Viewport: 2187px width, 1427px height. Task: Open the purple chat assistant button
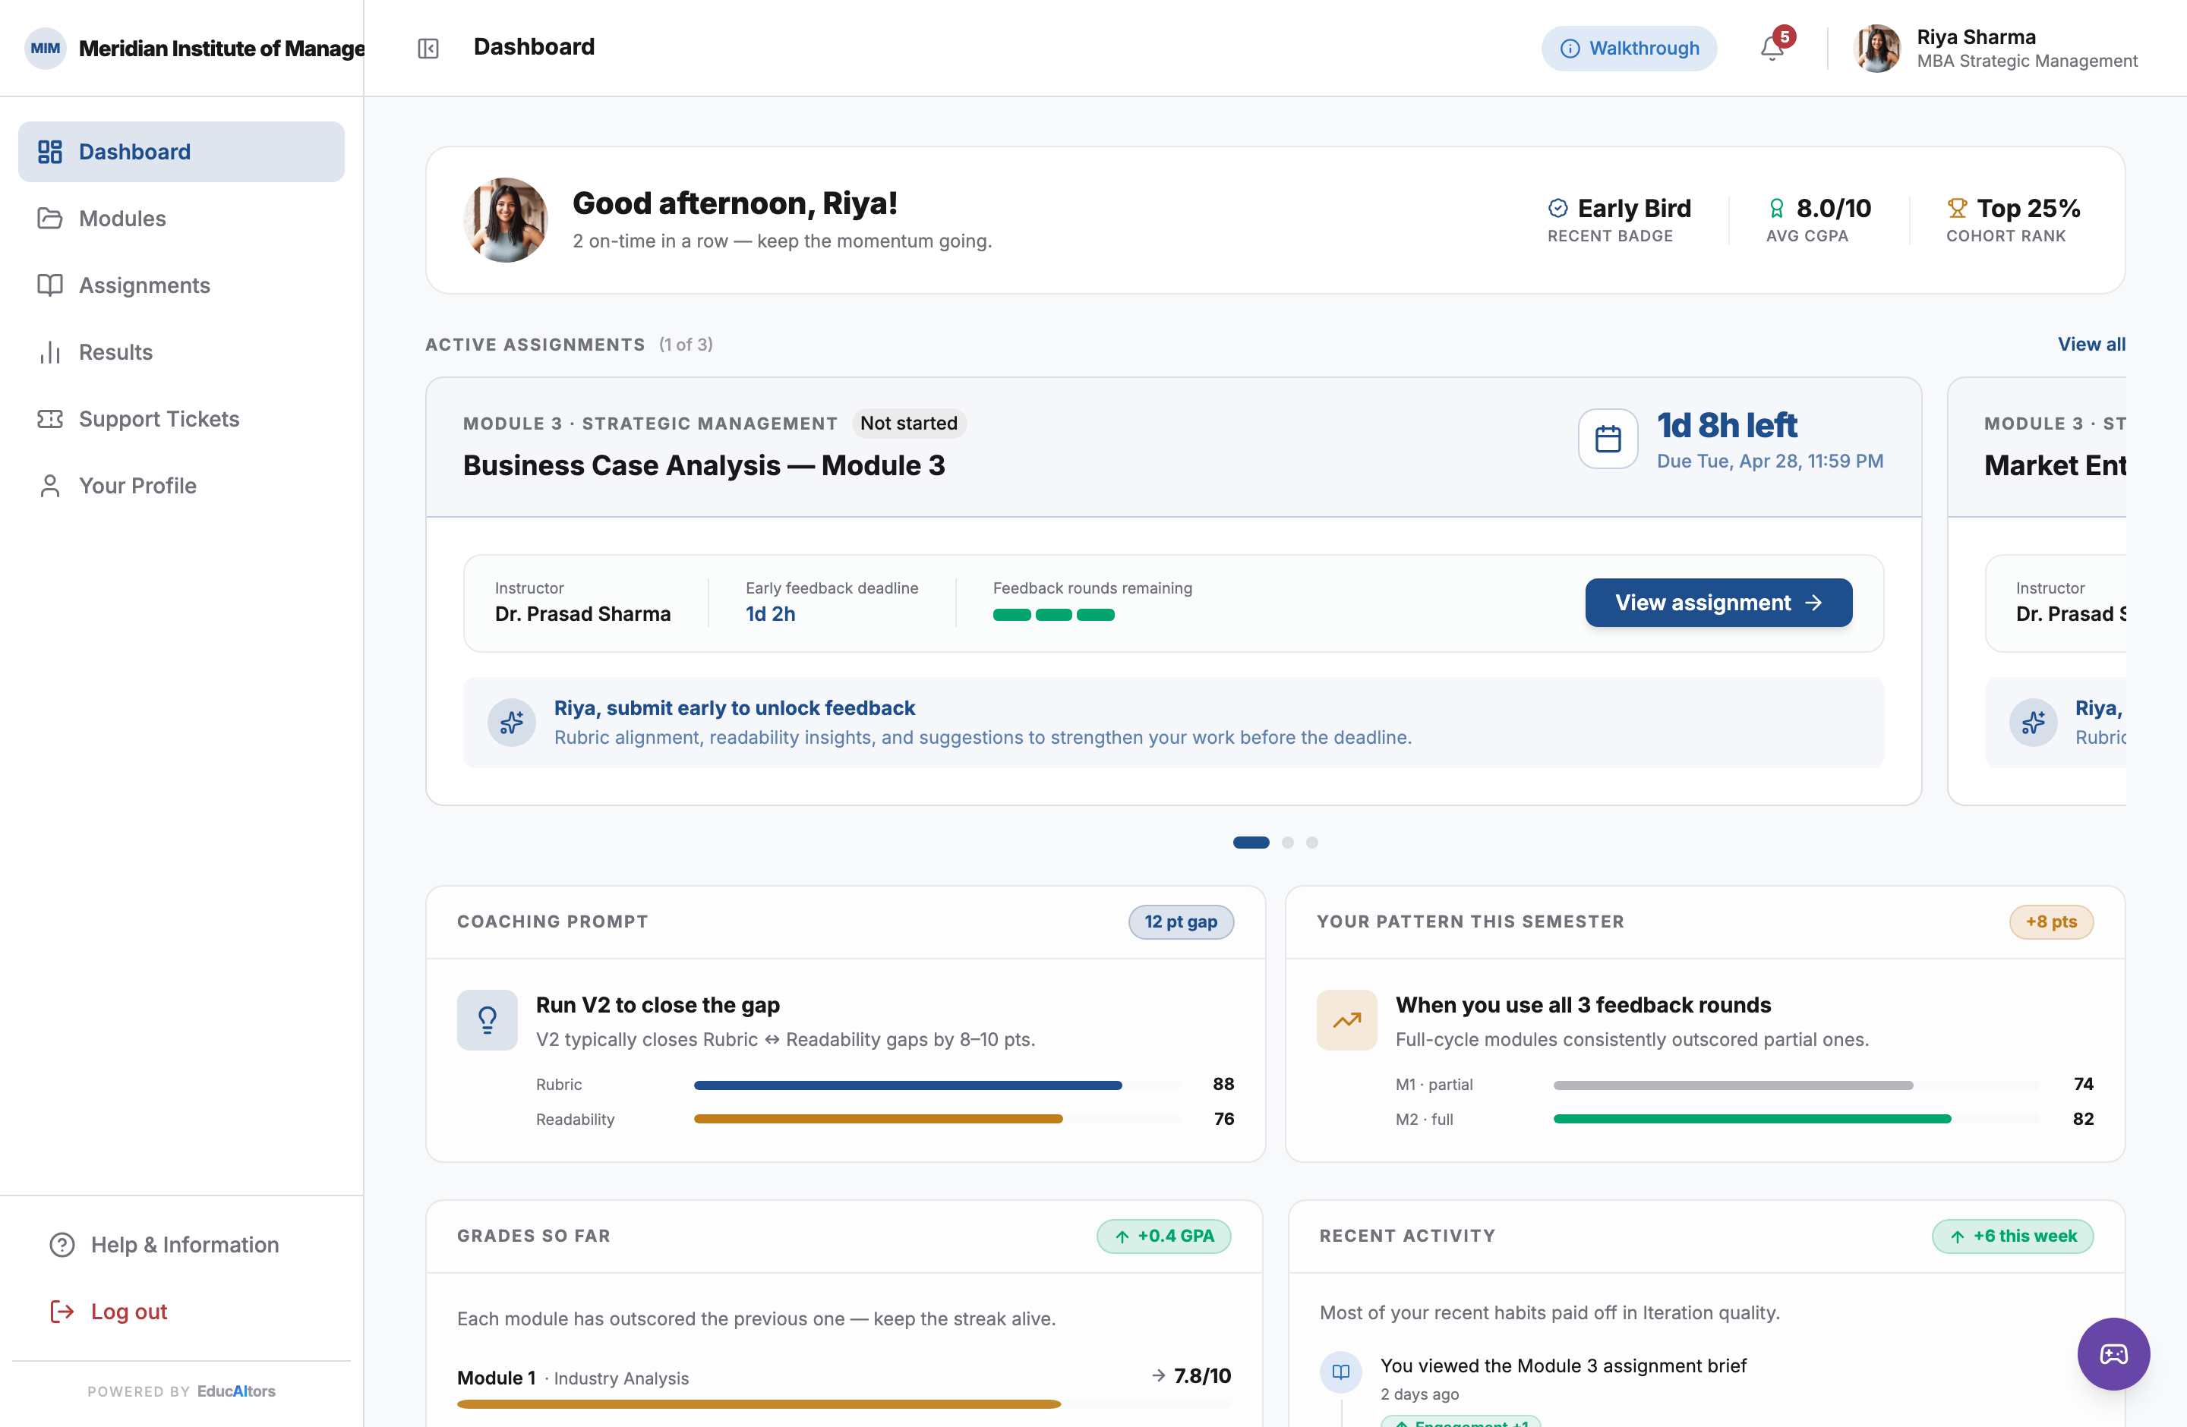[x=2113, y=1353]
